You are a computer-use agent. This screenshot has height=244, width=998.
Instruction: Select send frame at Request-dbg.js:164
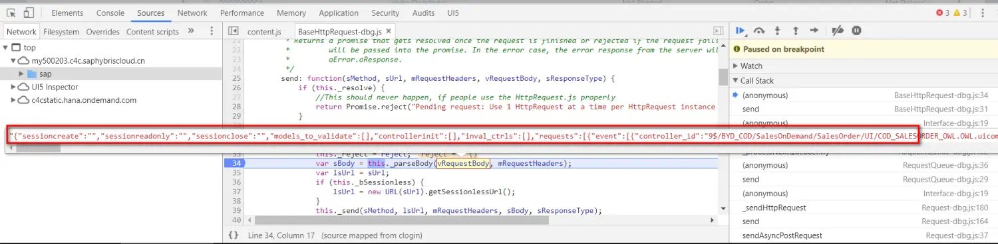(864, 221)
